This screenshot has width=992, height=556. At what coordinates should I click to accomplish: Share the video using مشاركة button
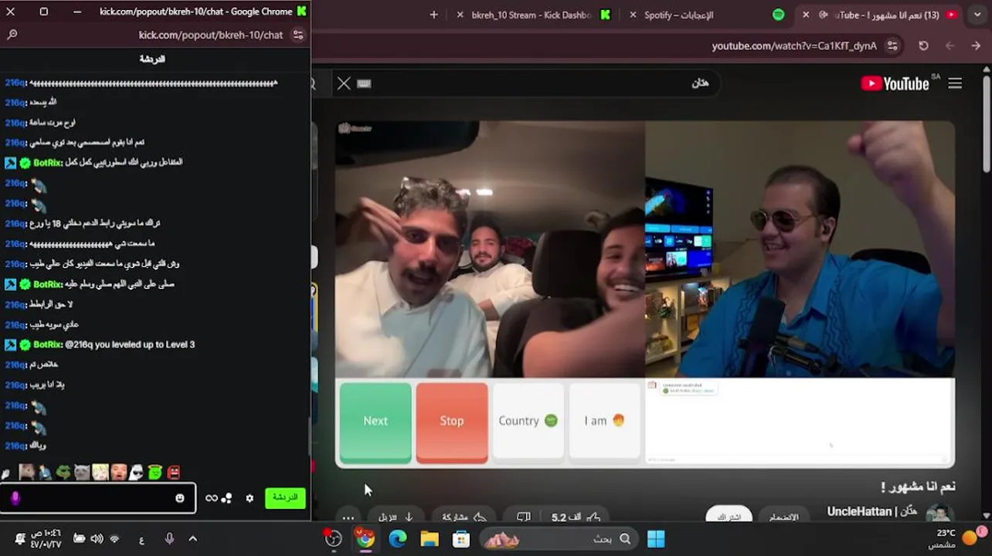(464, 517)
